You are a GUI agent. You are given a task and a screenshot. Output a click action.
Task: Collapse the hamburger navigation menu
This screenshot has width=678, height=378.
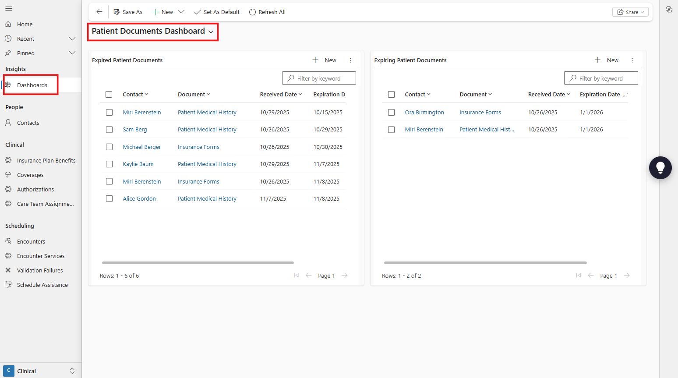click(x=9, y=9)
